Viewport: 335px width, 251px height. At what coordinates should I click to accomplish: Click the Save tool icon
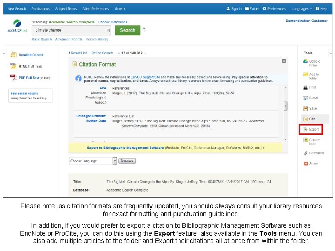pos(306,108)
